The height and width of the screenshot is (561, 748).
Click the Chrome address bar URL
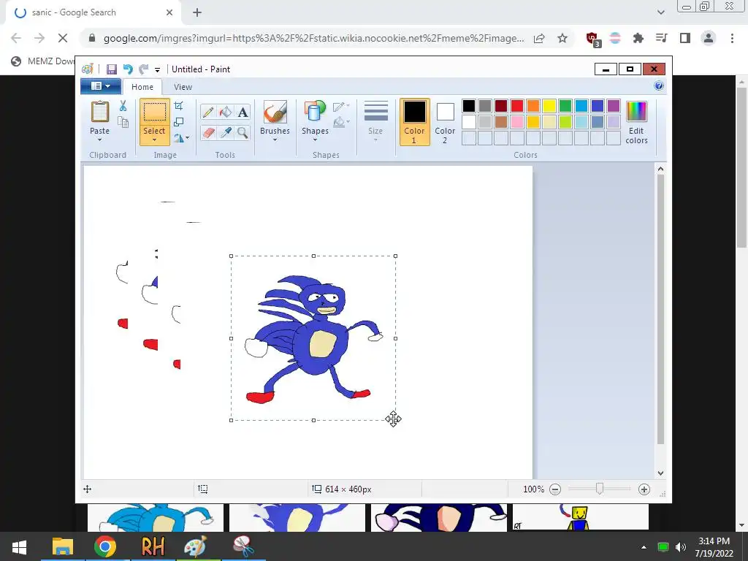pos(314,38)
